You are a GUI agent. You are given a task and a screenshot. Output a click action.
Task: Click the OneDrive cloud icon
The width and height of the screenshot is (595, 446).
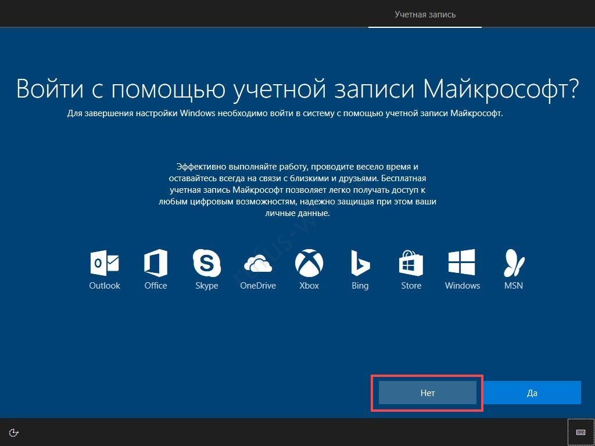[258, 263]
